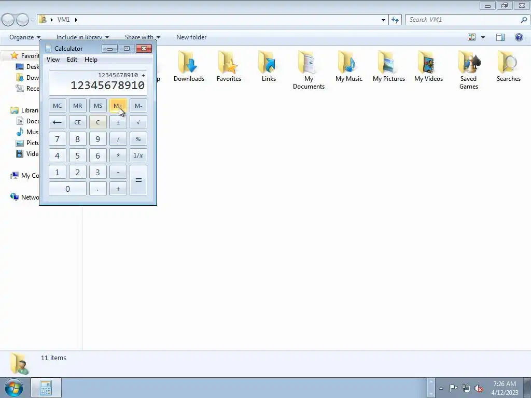
Task: Click the digit 7 button
Action: coord(57,139)
